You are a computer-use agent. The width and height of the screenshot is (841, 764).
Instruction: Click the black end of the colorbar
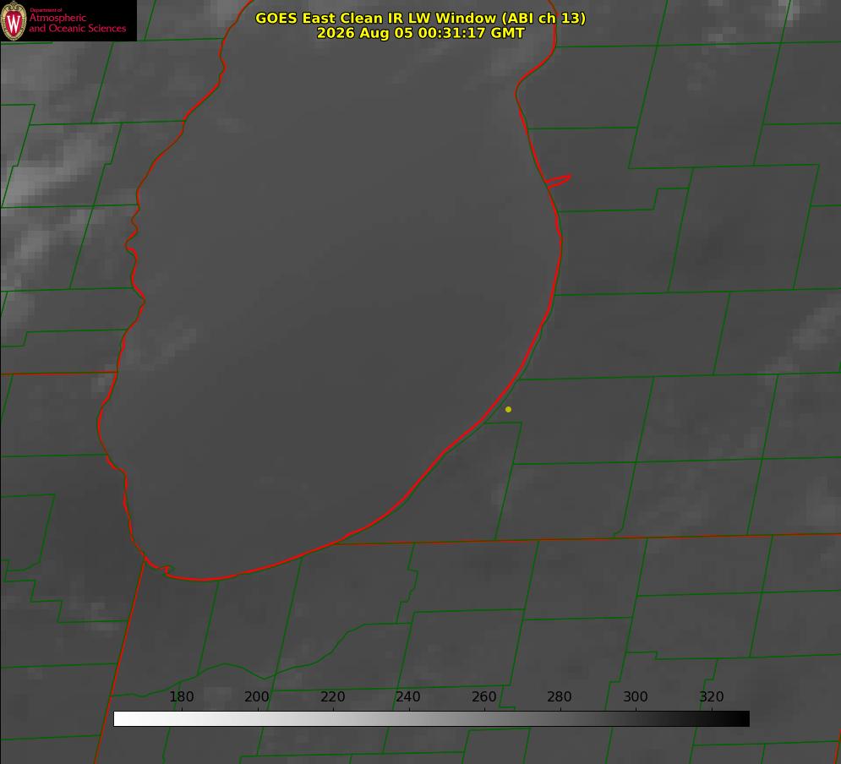pos(742,719)
